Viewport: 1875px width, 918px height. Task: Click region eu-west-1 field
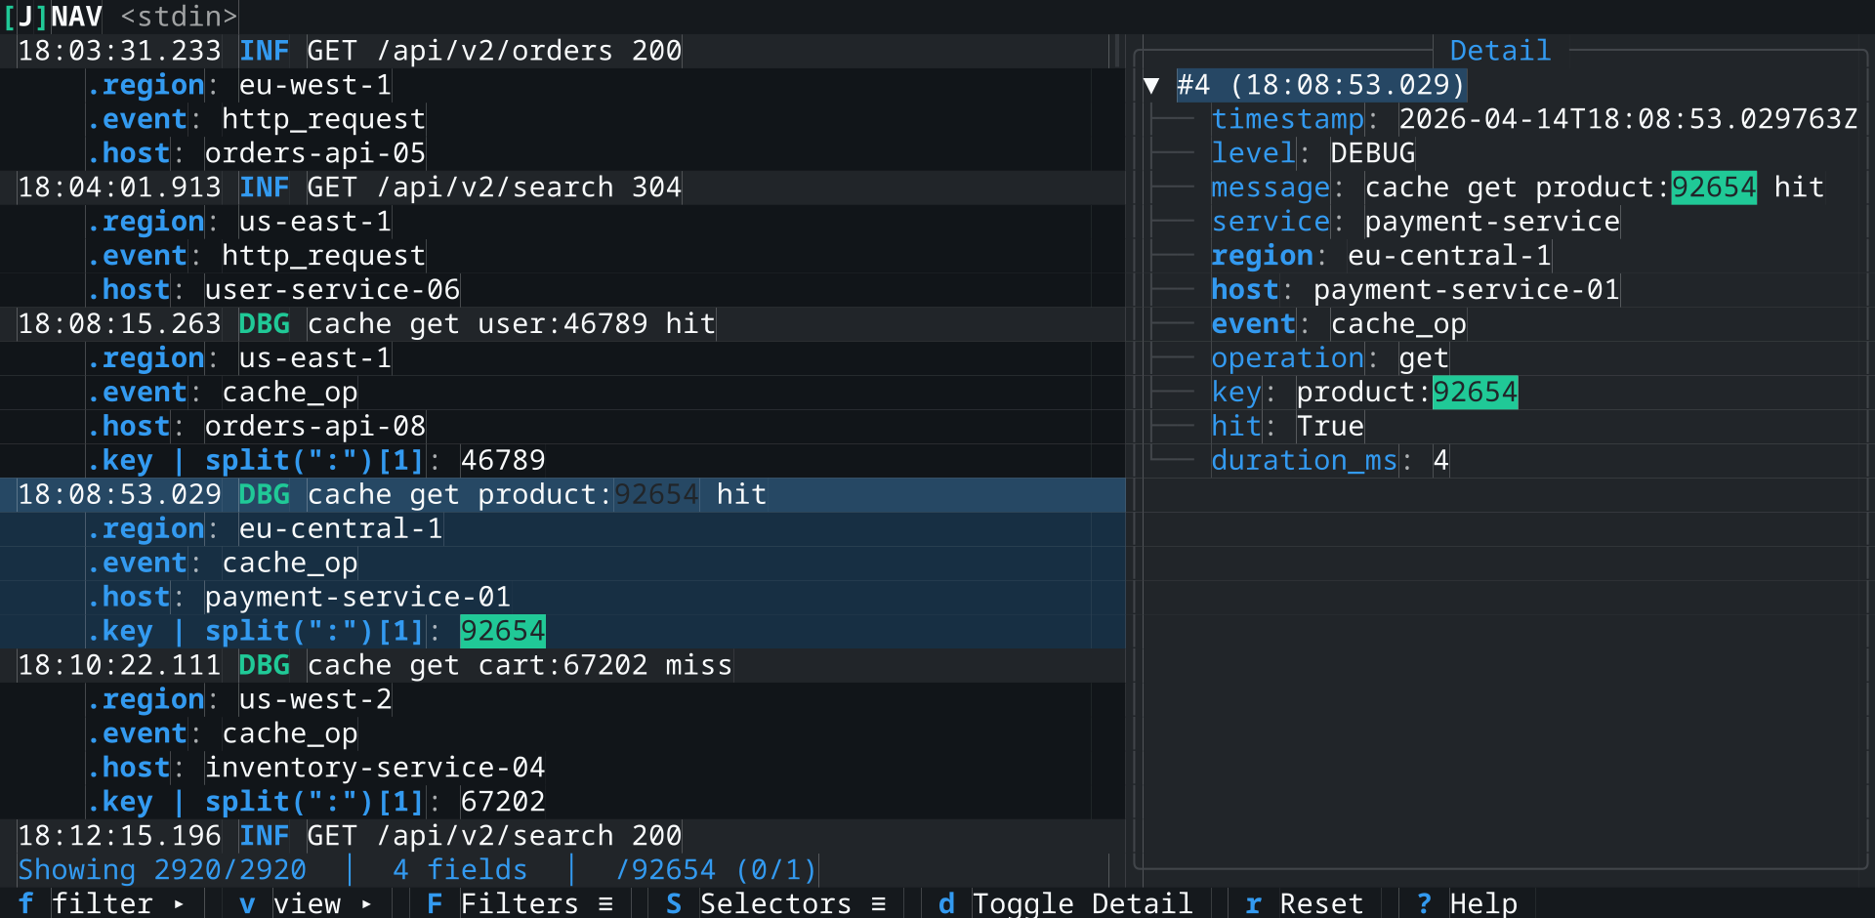tap(239, 85)
